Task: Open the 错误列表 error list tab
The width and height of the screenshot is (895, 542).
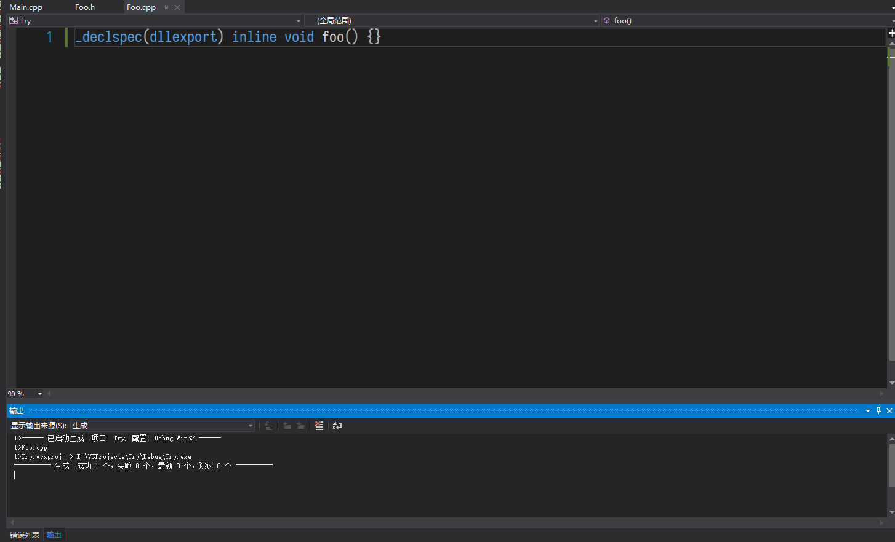Action: click(x=25, y=535)
